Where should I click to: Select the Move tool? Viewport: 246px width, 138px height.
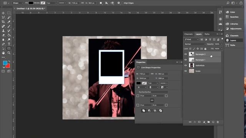point(3,13)
